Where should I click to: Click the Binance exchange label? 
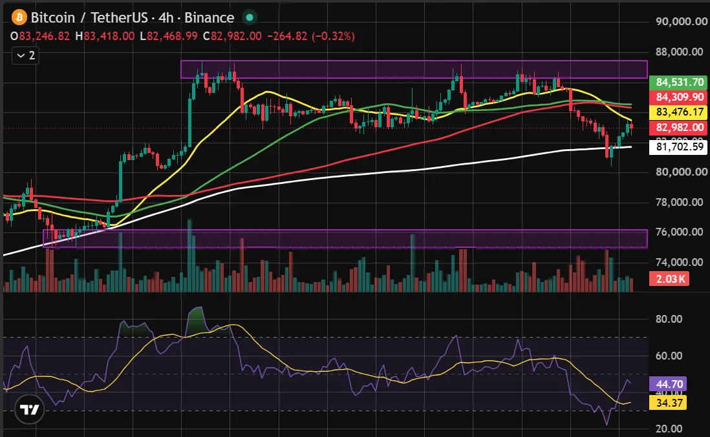pyautogui.click(x=210, y=17)
